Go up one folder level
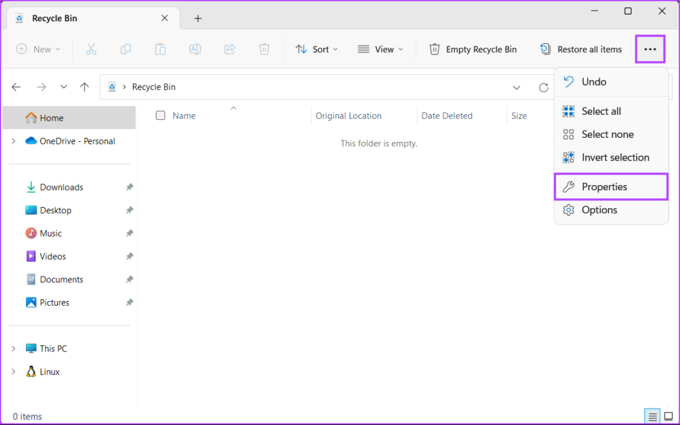680x425 pixels. click(84, 87)
